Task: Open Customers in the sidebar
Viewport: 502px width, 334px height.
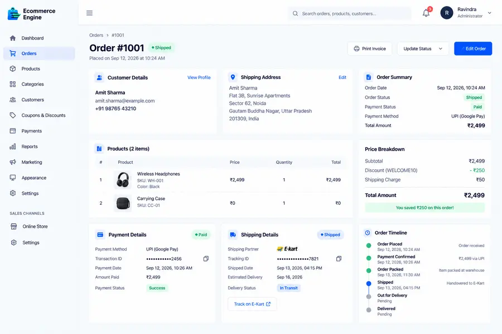Action: pos(39,100)
